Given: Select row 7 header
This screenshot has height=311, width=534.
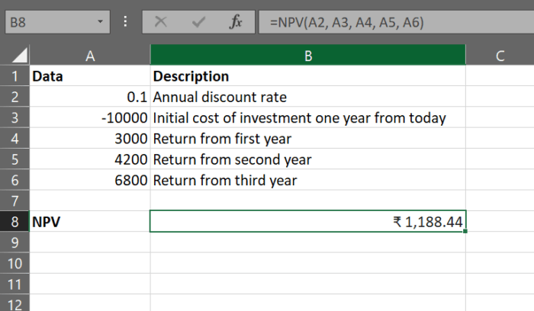Looking at the screenshot, I should [14, 200].
